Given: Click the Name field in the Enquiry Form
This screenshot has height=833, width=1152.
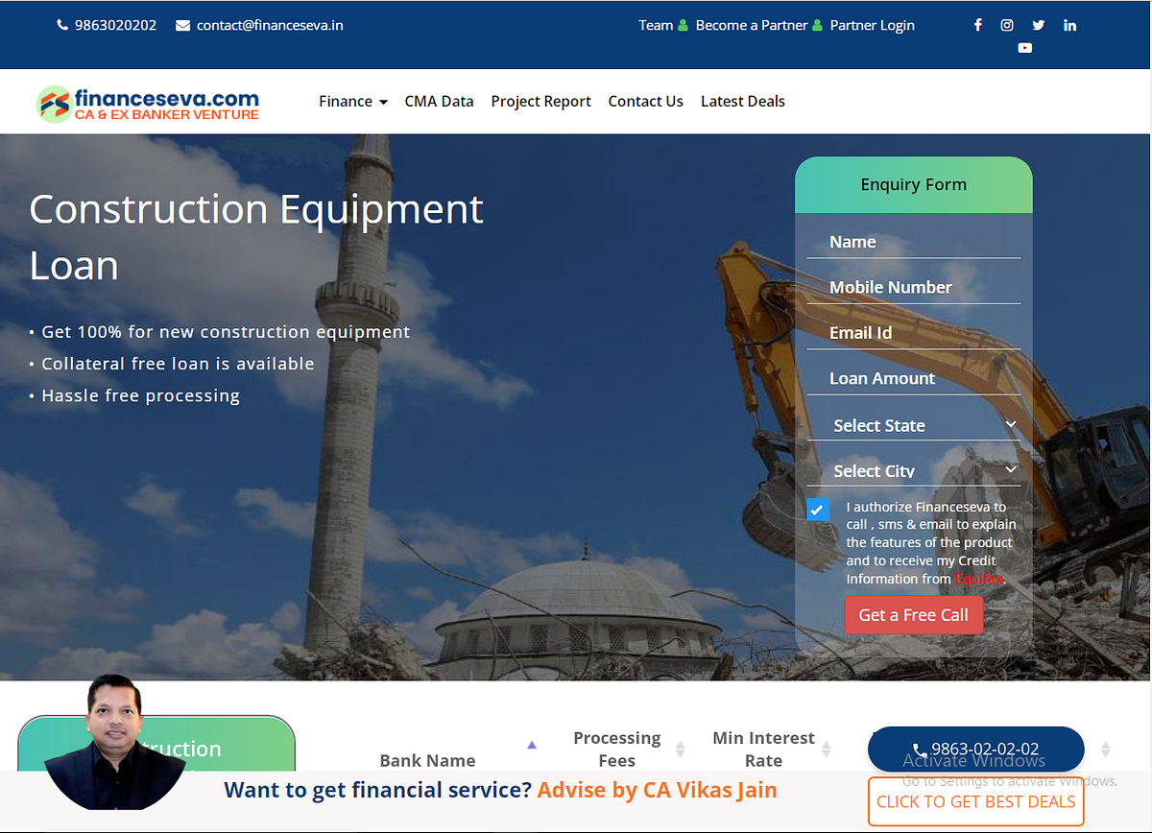Looking at the screenshot, I should click(x=913, y=242).
